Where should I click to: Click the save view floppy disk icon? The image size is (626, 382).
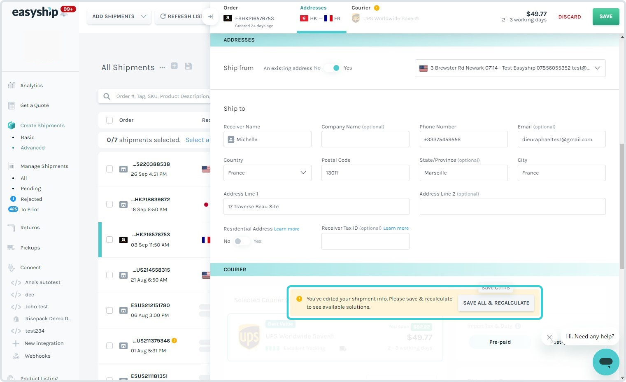coord(188,66)
